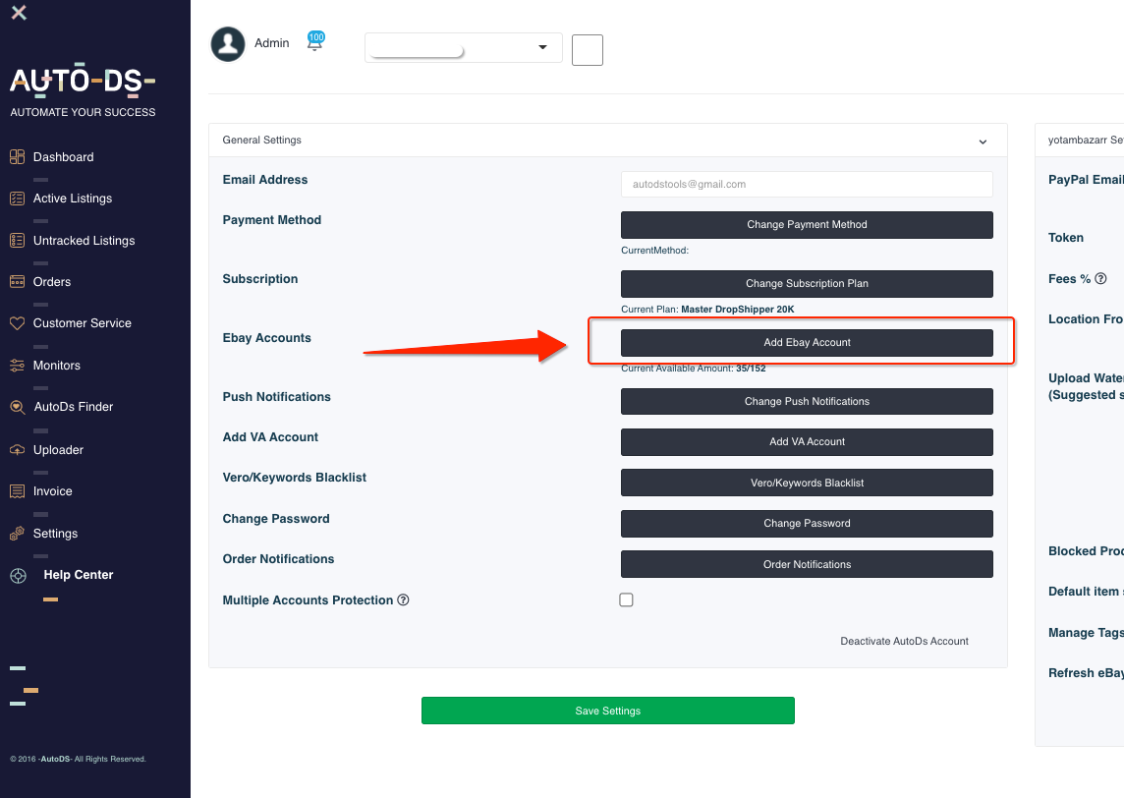Click Deactivate AutoDs Account link
Screen dimensions: 1124x798
904,641
